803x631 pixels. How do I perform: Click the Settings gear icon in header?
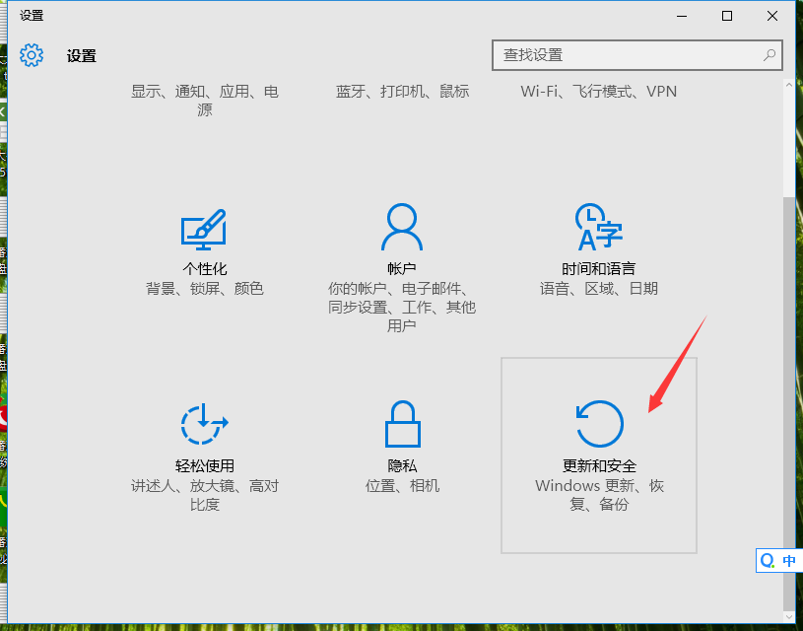32,55
